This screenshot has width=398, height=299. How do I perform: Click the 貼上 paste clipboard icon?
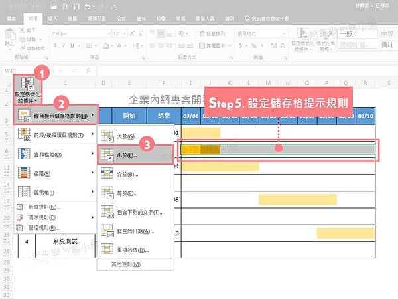coord(10,35)
